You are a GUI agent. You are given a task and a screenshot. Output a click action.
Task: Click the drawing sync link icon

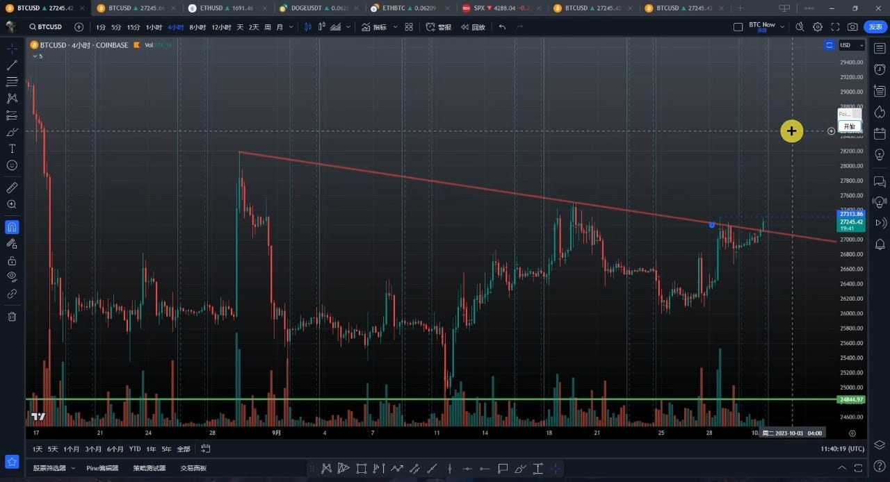tap(12, 294)
